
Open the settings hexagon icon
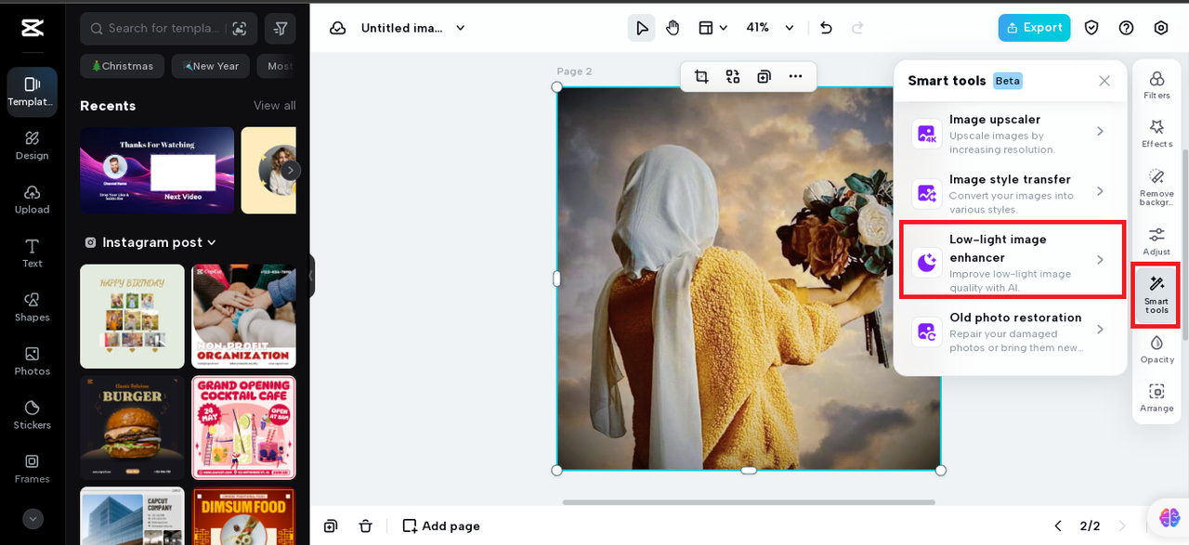pyautogui.click(x=1160, y=28)
